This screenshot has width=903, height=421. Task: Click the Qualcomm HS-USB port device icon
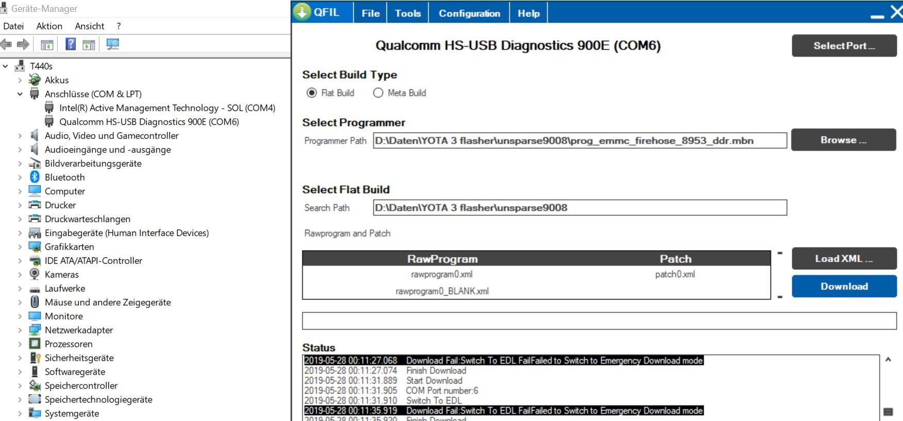pyautogui.click(x=49, y=121)
